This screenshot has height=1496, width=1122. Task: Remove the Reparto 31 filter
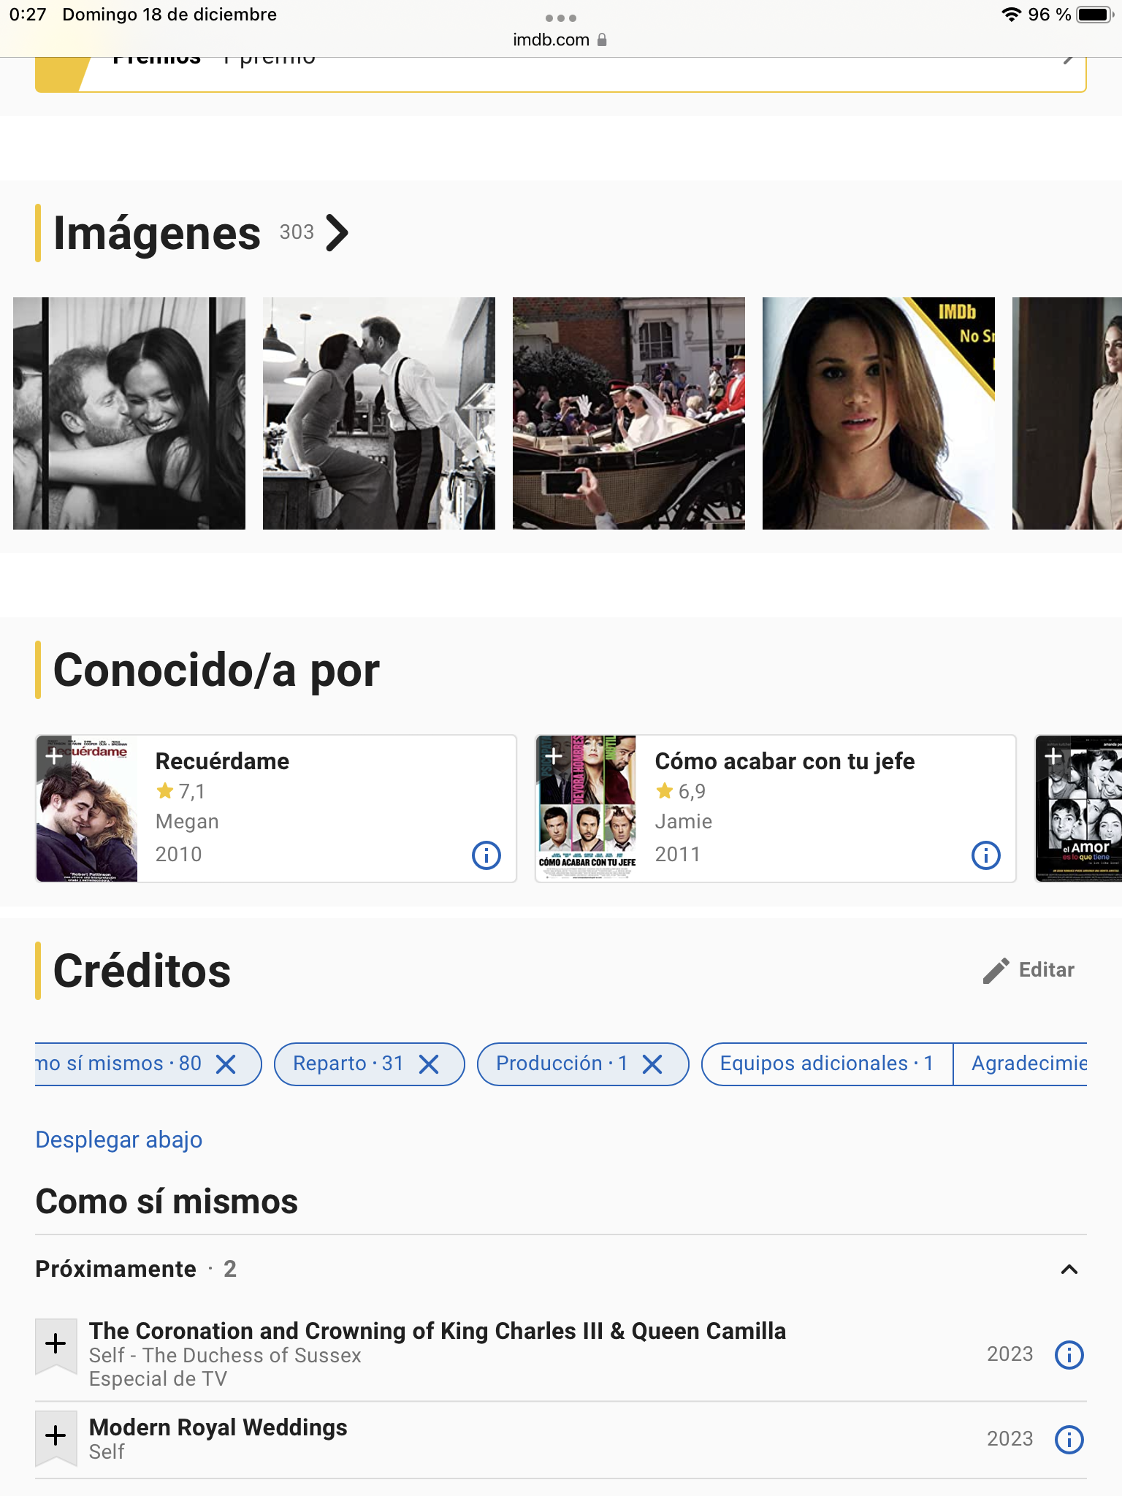click(429, 1064)
